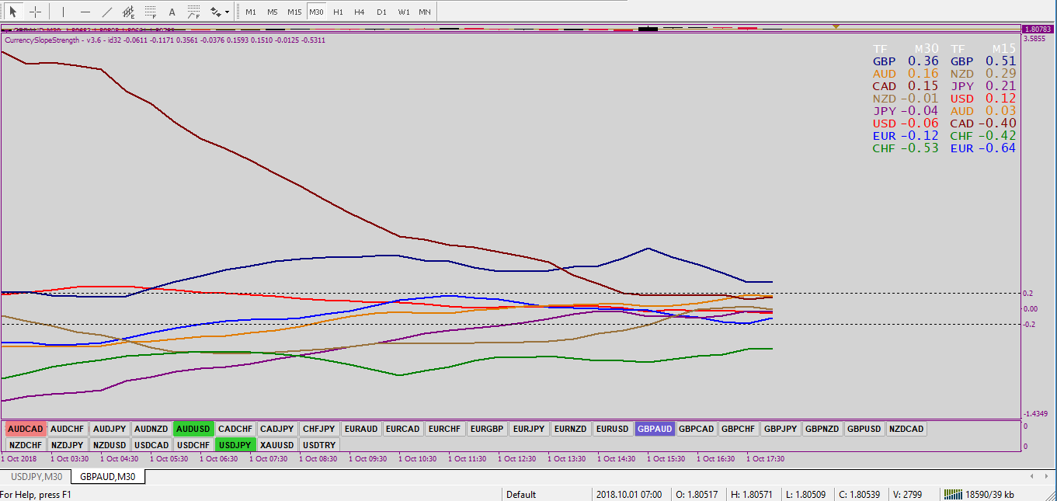This screenshot has width=1057, height=501.
Task: Click the AUDJPY symbol button
Action: pos(110,429)
